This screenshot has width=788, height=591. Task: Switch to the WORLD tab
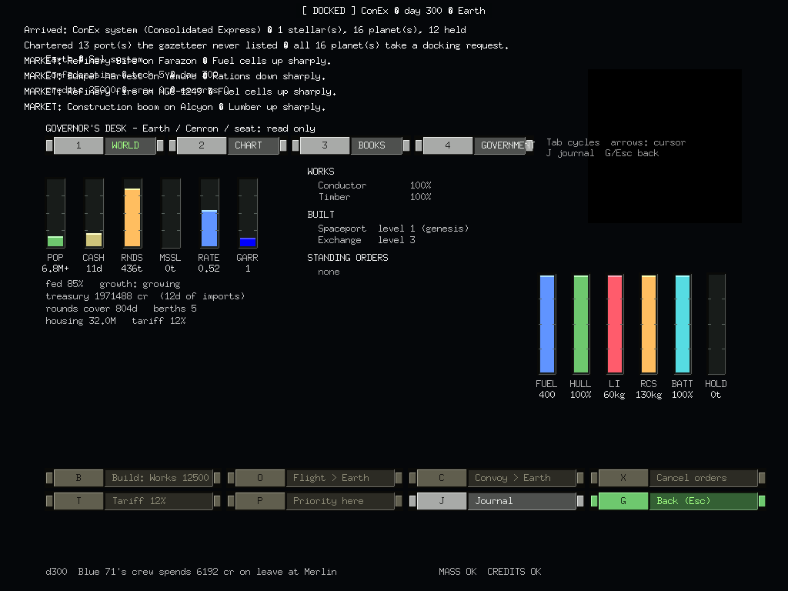[x=105, y=145]
